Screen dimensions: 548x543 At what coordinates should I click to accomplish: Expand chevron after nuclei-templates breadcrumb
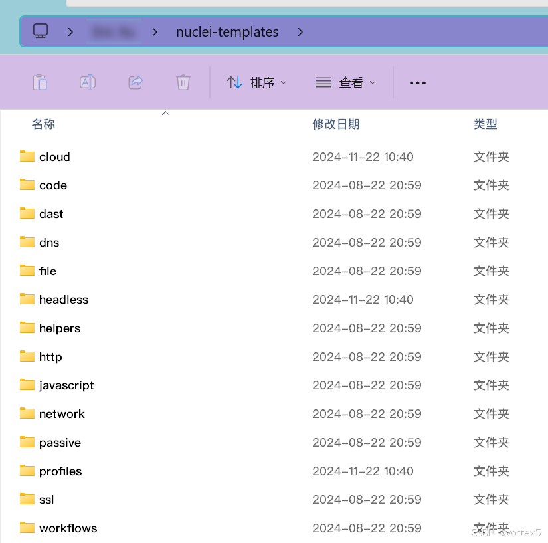pyautogui.click(x=300, y=32)
